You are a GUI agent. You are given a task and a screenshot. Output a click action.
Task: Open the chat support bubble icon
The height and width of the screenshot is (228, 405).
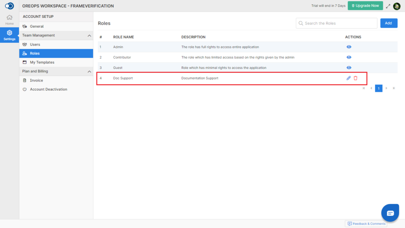390,213
